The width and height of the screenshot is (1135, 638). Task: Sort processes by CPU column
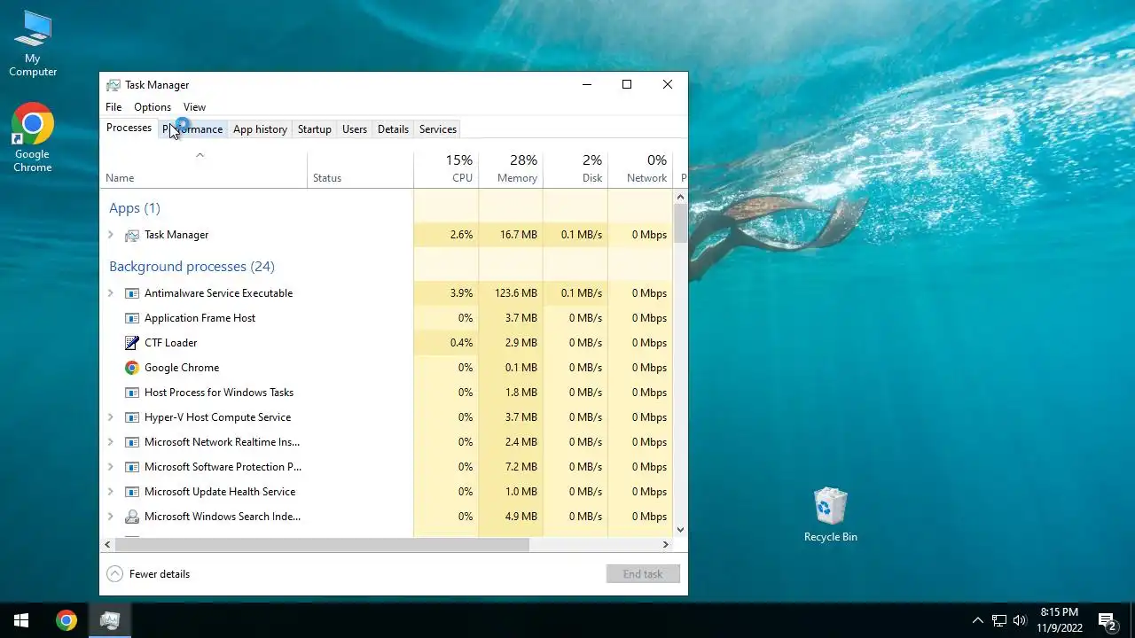(x=446, y=169)
